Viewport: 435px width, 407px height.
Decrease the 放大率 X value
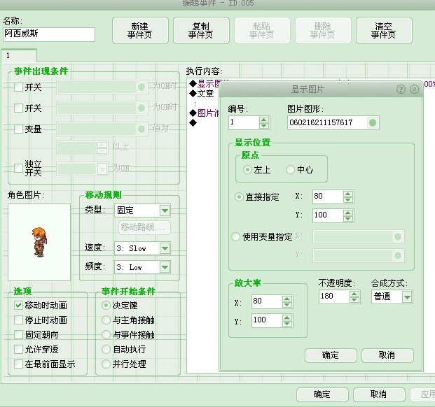(287, 305)
